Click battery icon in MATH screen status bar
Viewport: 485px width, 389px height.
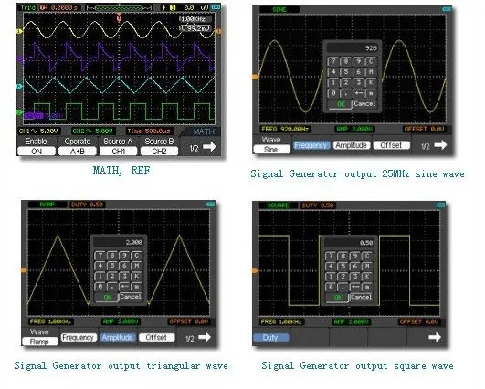[x=216, y=7]
